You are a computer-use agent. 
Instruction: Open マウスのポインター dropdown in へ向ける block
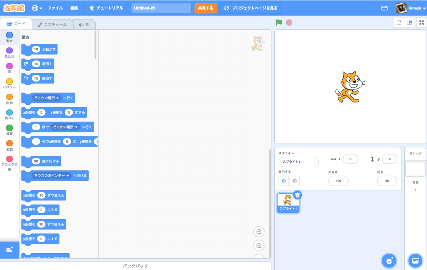coord(51,175)
